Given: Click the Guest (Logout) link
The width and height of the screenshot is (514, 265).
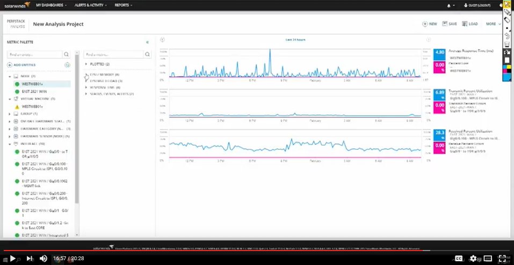Looking at the screenshot, I should tap(477, 5).
